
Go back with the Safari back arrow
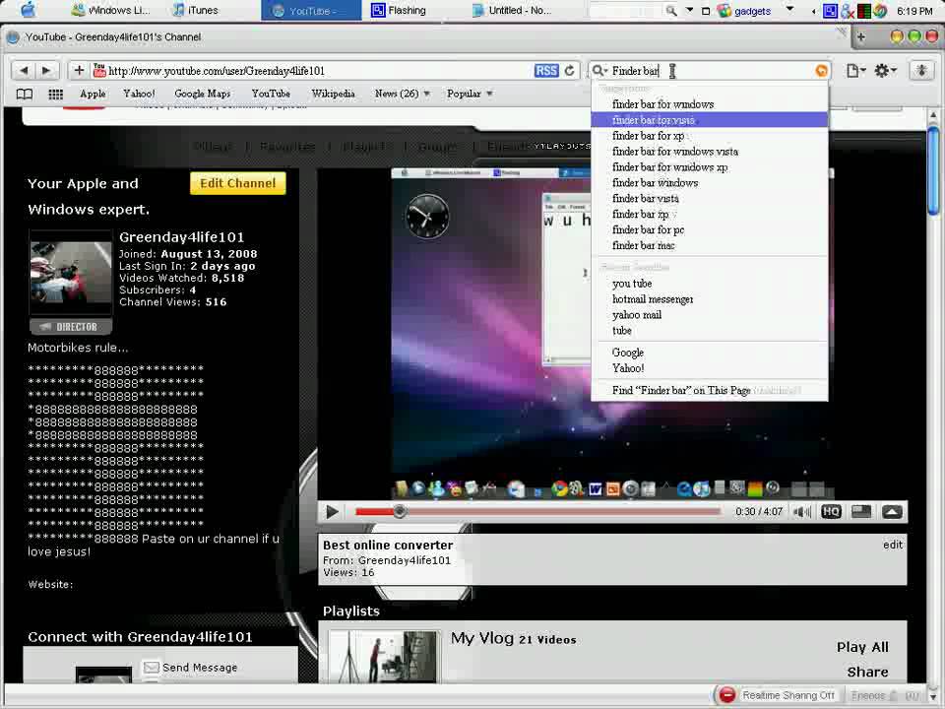tap(24, 71)
